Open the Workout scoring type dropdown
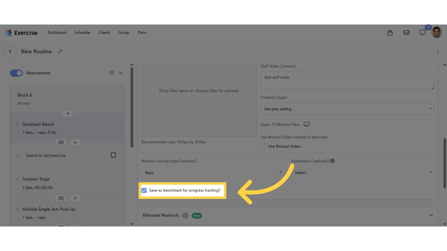447x251 pixels. pos(213,172)
